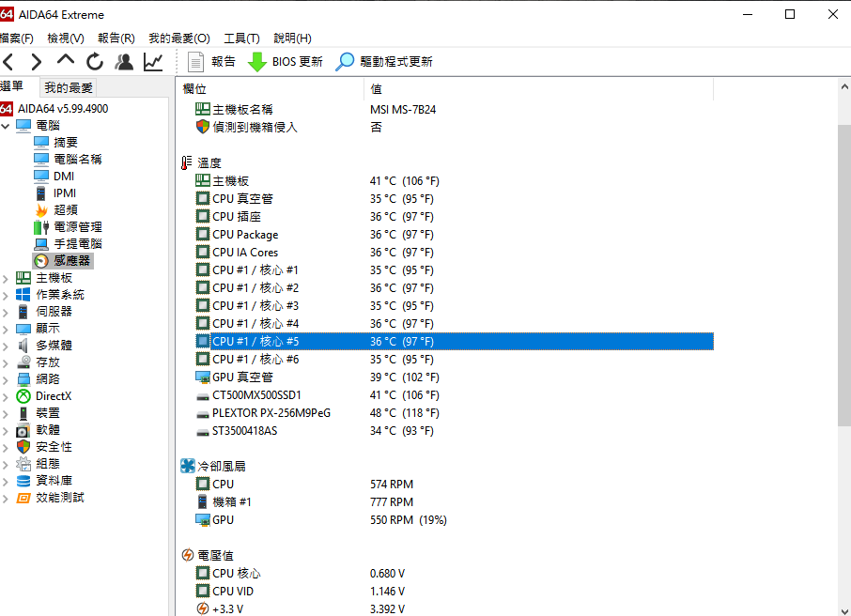Viewport: 851px width, 616px height.
Task: Click the 裝置 device icon in tree
Action: 23,413
